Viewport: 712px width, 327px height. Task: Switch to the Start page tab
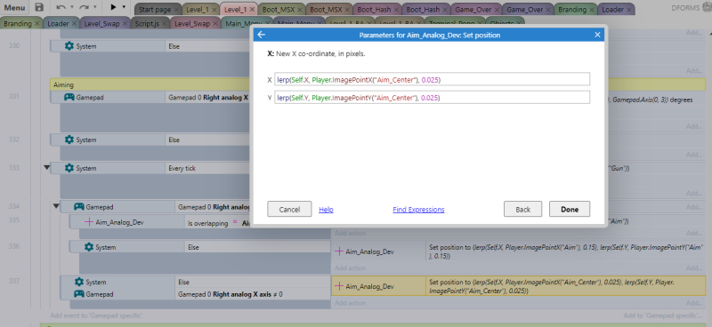tap(155, 10)
